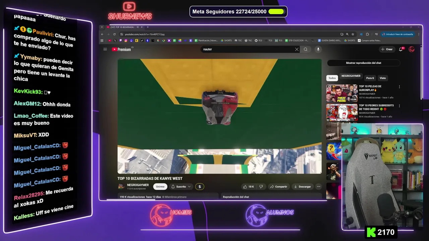Screen dimensions: 429x241
Task: Clear the search box with the X
Action: (x=297, y=49)
